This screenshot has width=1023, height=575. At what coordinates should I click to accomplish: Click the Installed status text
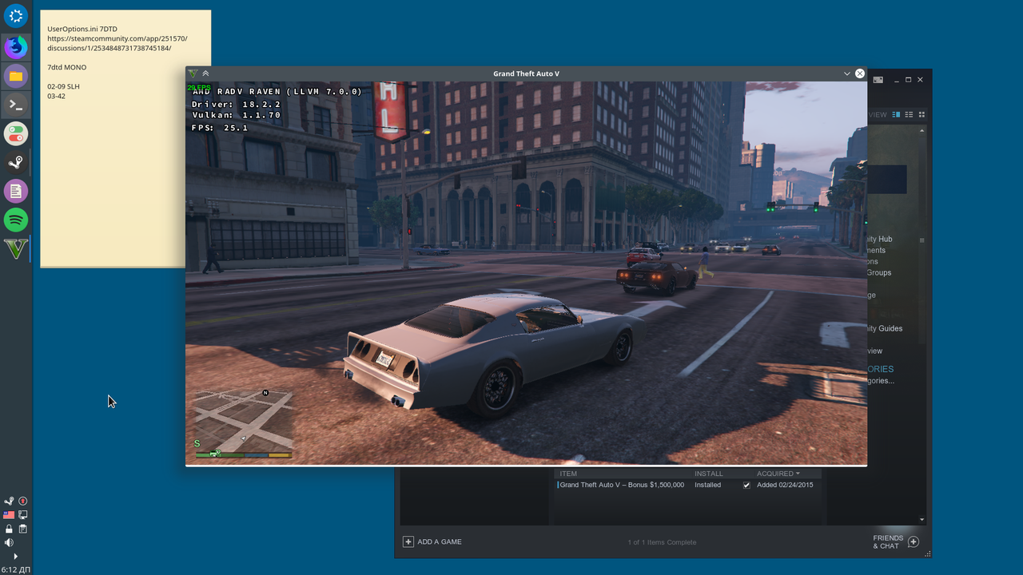pyautogui.click(x=707, y=485)
